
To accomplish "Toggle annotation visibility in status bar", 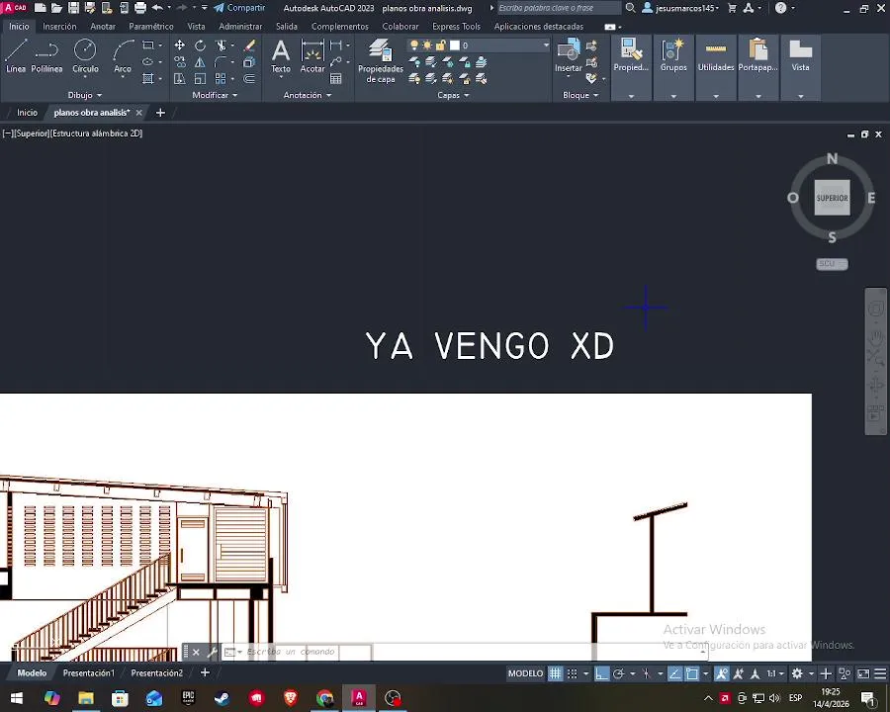I will click(x=722, y=673).
